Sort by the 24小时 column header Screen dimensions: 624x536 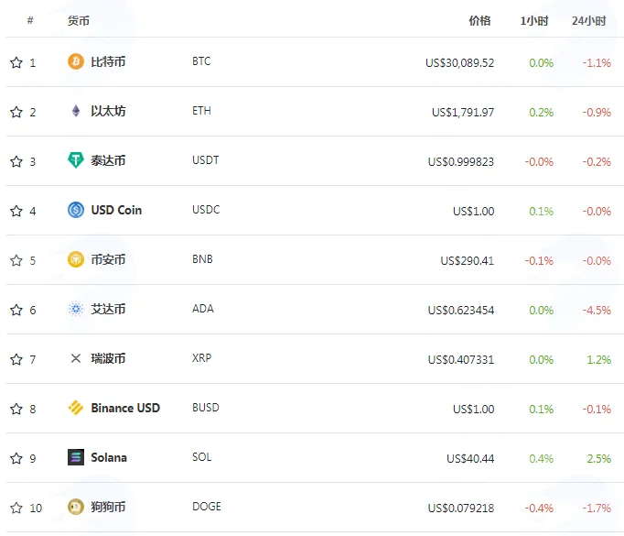[589, 21]
